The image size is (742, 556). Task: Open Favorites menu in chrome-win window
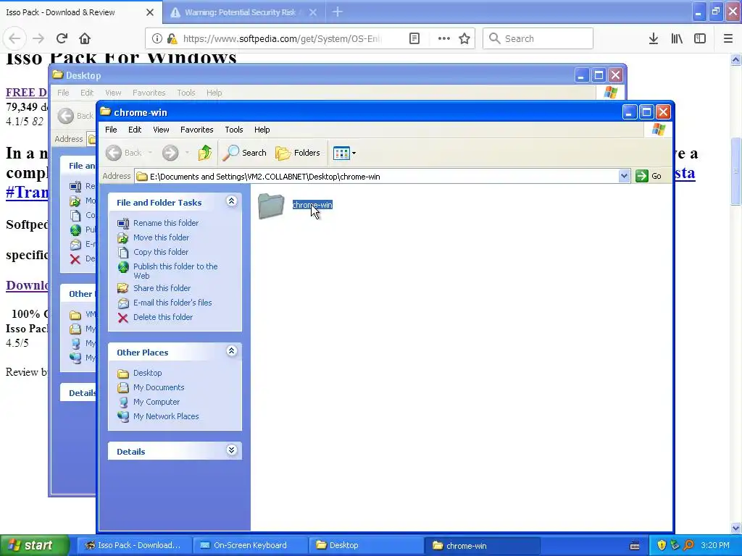tap(197, 130)
